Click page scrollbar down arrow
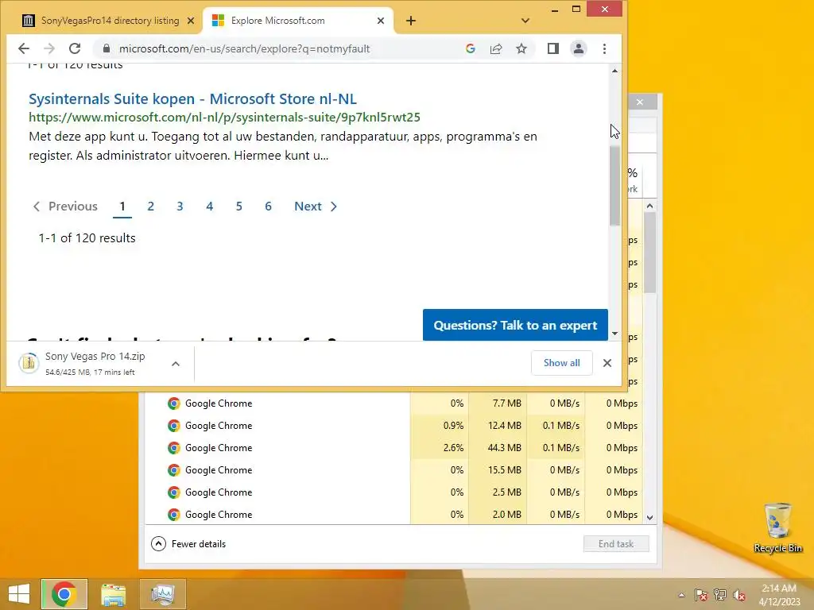Viewport: 814px width, 610px height. (614, 334)
